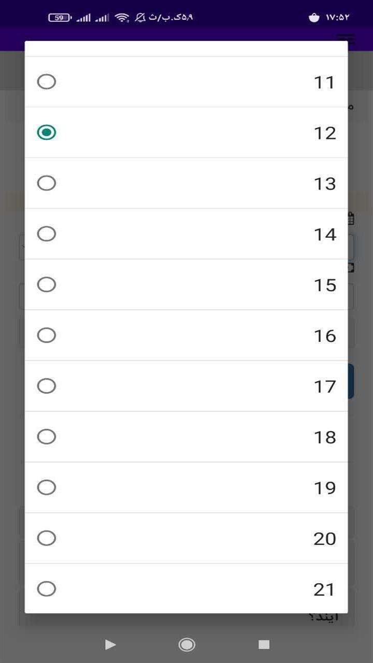The image size is (373, 663).
Task: Tap the list row labeled 18
Action: [187, 437]
